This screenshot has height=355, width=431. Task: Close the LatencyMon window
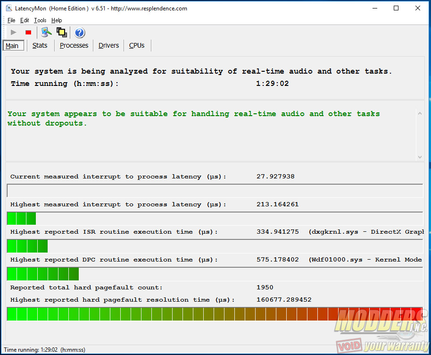tap(418, 8)
